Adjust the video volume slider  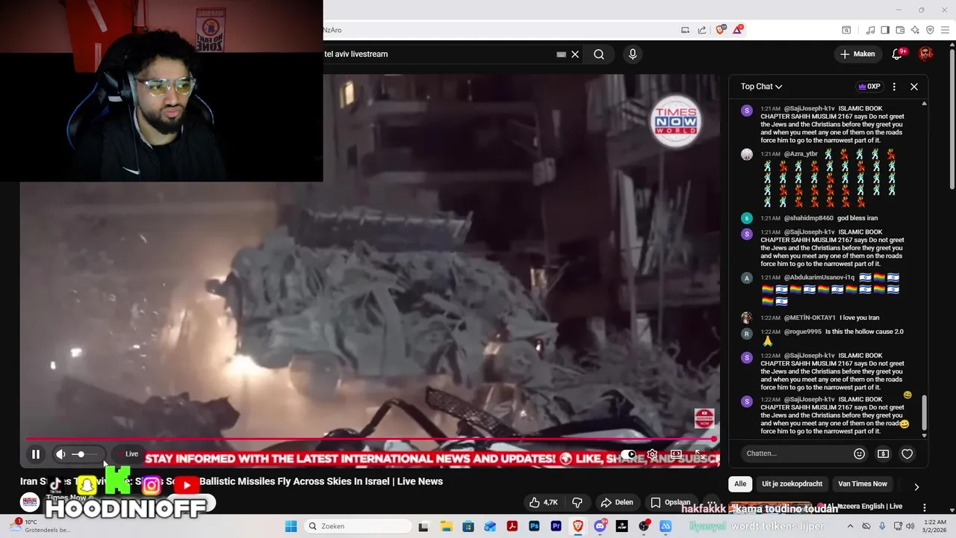point(84,454)
